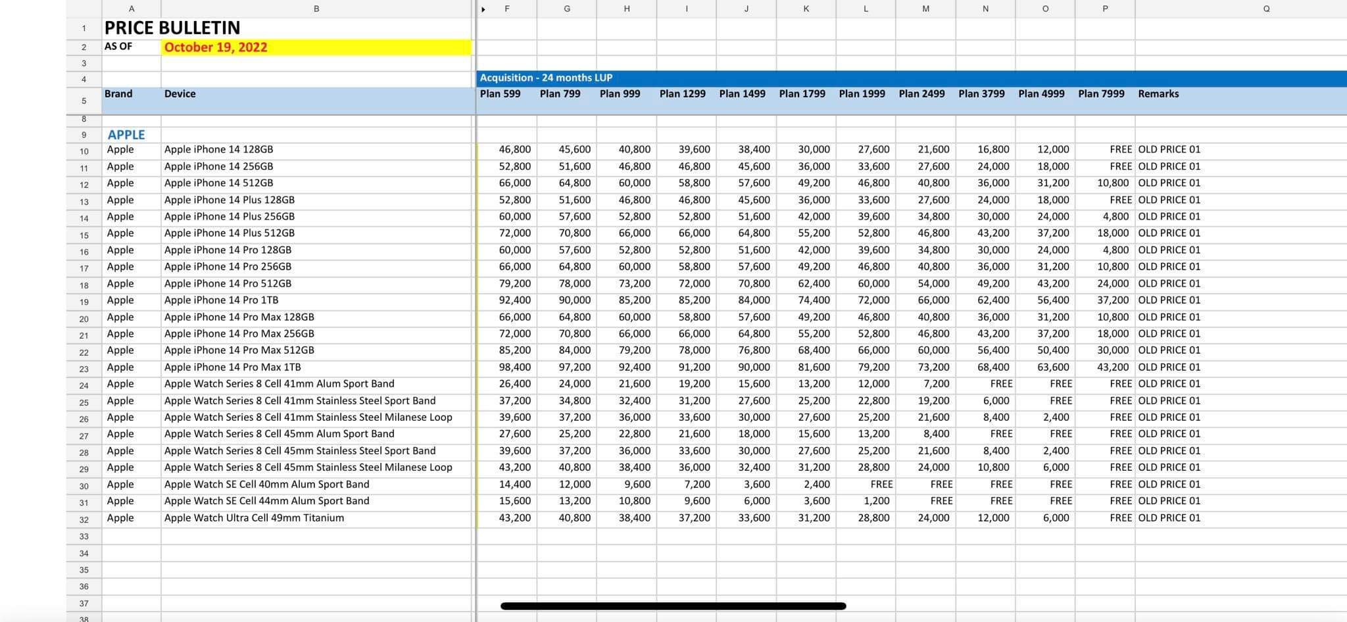1347x622 pixels.
Task: Select column Q header
Action: click(1266, 9)
